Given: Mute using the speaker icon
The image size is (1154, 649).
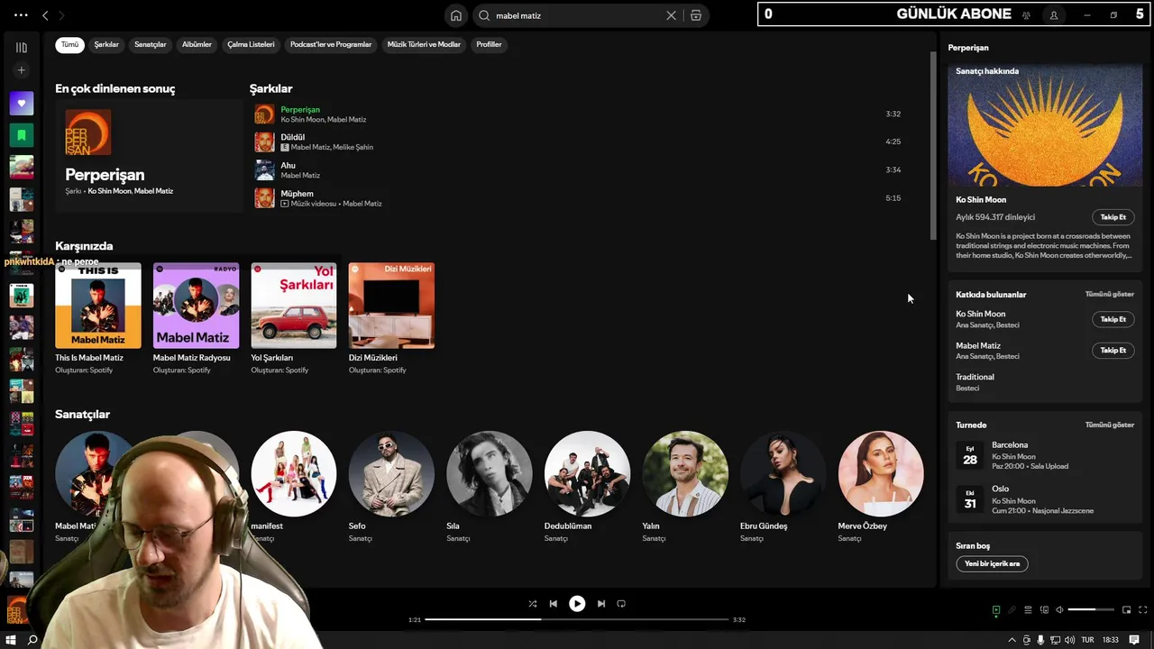Looking at the screenshot, I should tap(1059, 610).
